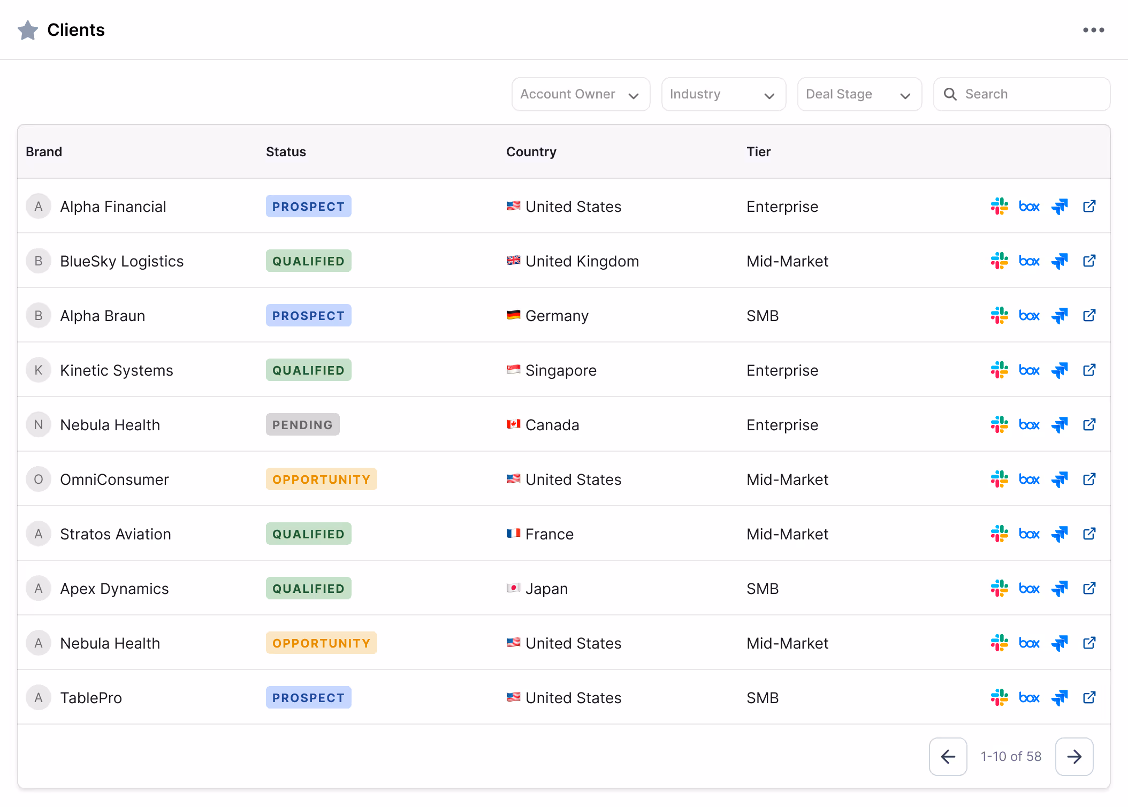Click the search magnifier icon
The width and height of the screenshot is (1128, 807).
coord(950,94)
